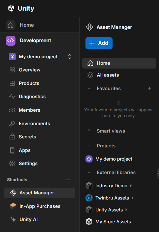Open Secrets in the left menu

click(27, 137)
